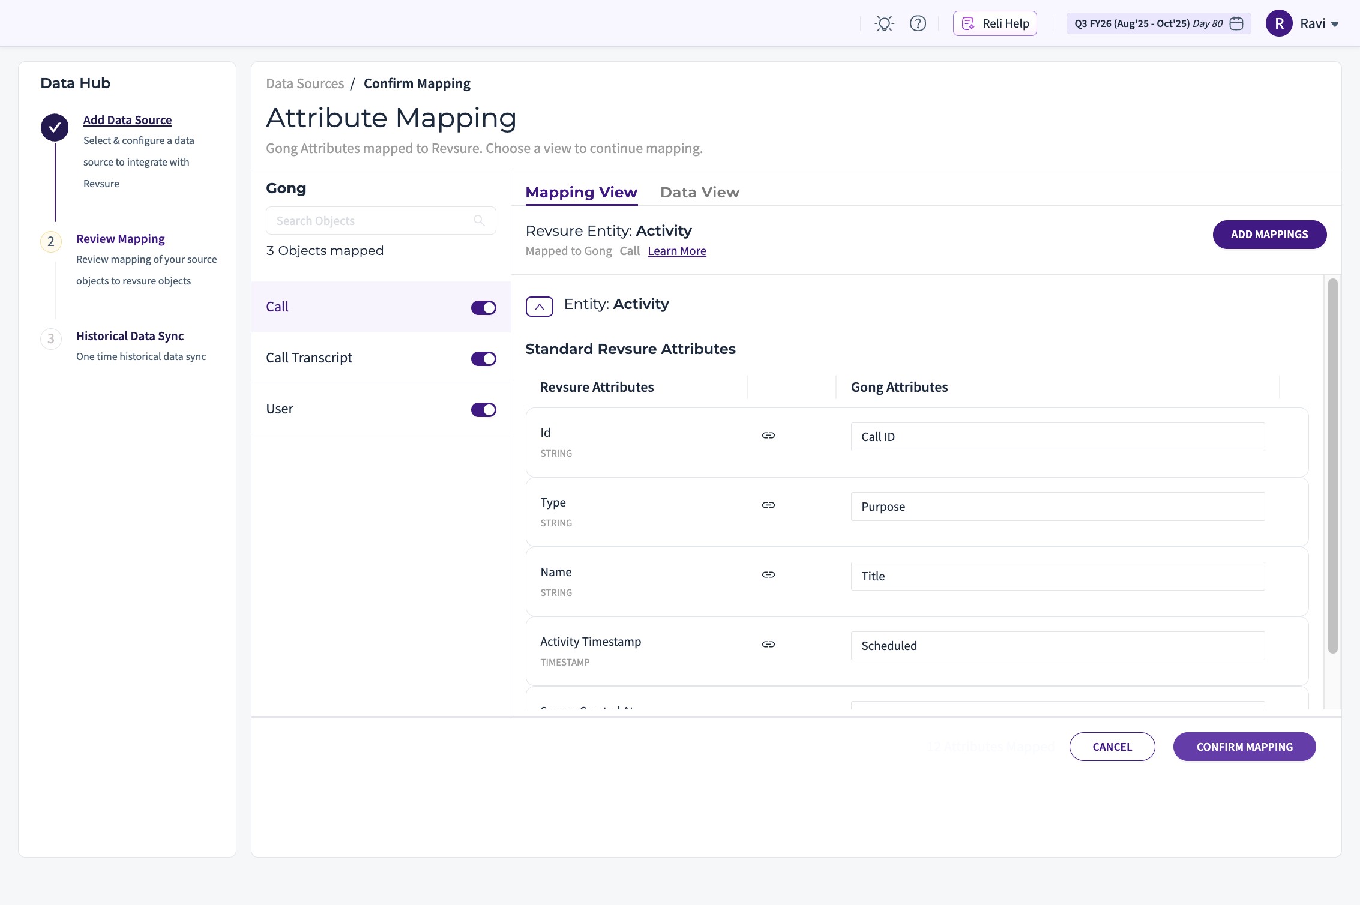
Task: Open the Purpose Gong attribute dropdown
Action: (1057, 507)
